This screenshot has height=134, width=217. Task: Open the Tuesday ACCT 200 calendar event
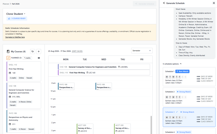click(85, 129)
